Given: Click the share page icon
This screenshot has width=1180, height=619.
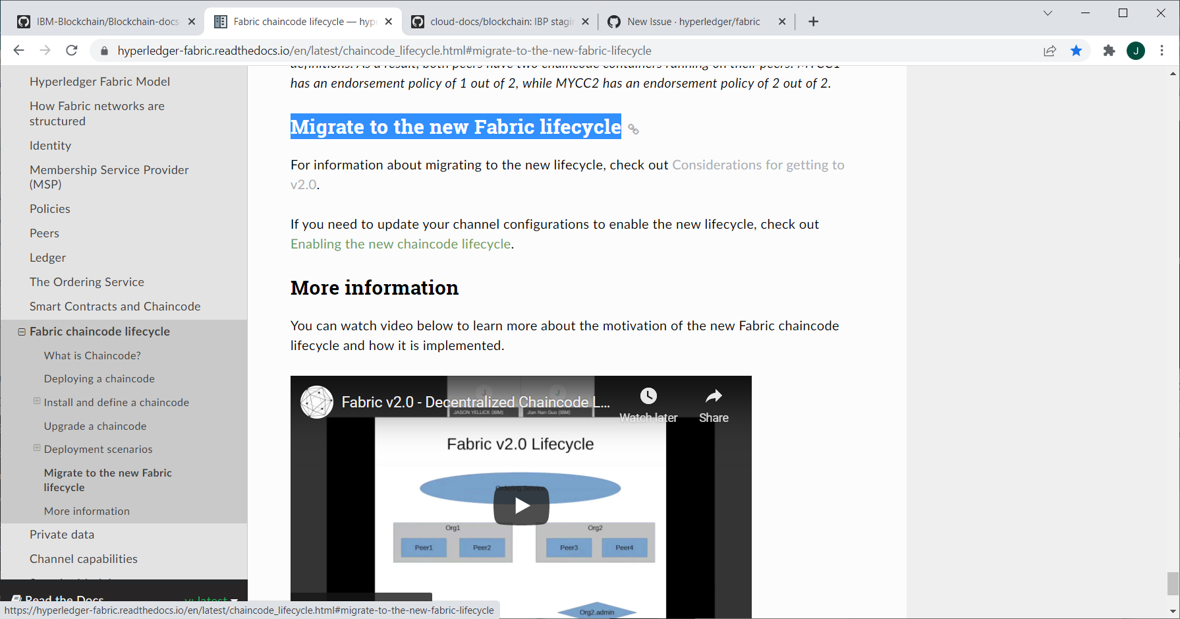Looking at the screenshot, I should tap(1050, 51).
